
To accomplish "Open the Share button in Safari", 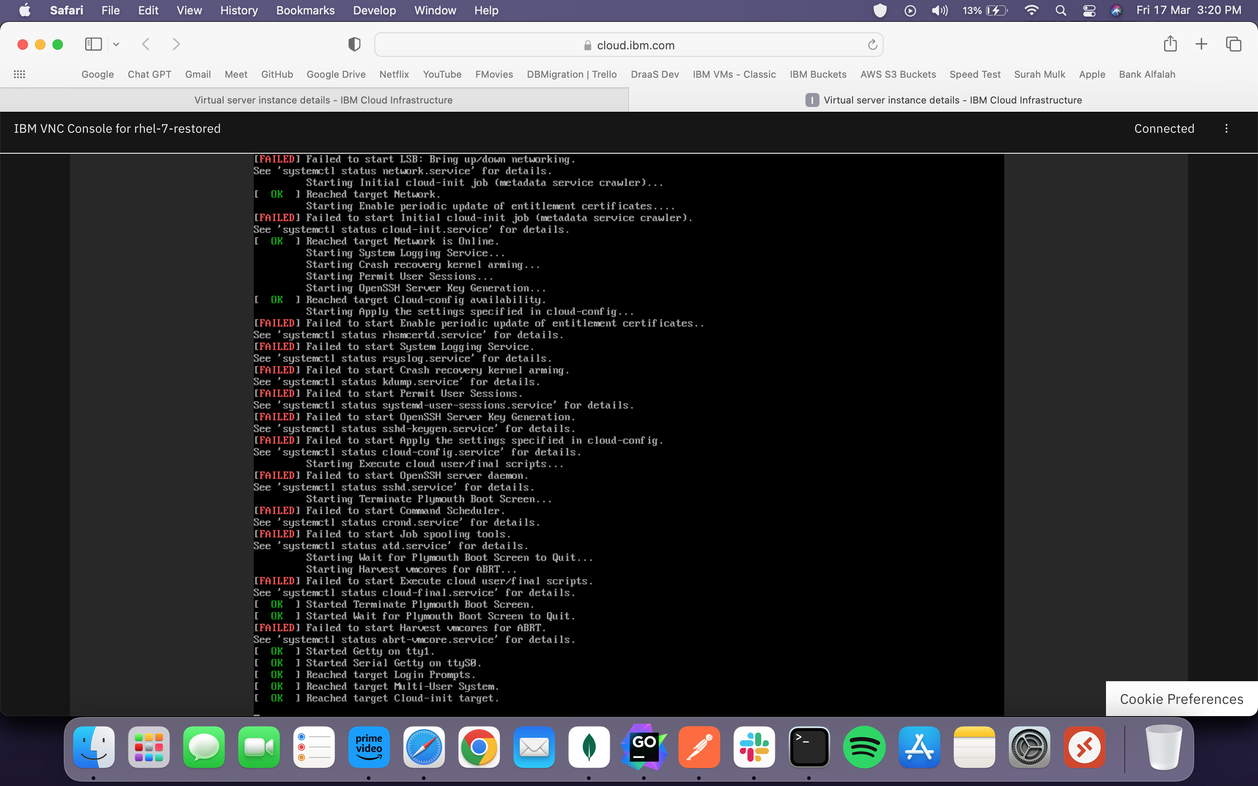I will [1170, 44].
